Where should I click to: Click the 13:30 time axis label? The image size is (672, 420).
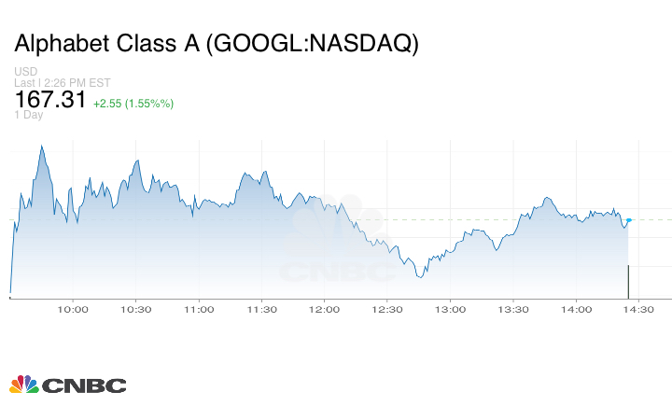[x=513, y=310]
